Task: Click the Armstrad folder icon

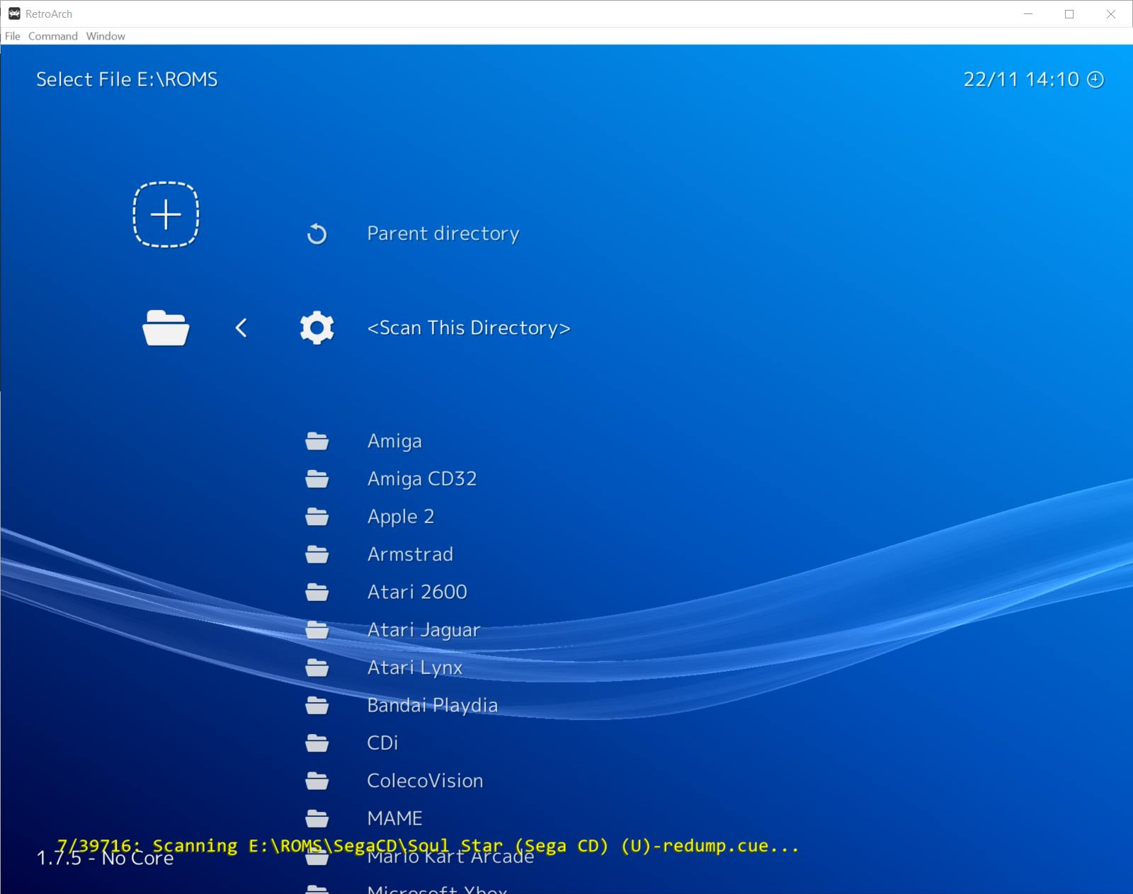Action: (317, 554)
